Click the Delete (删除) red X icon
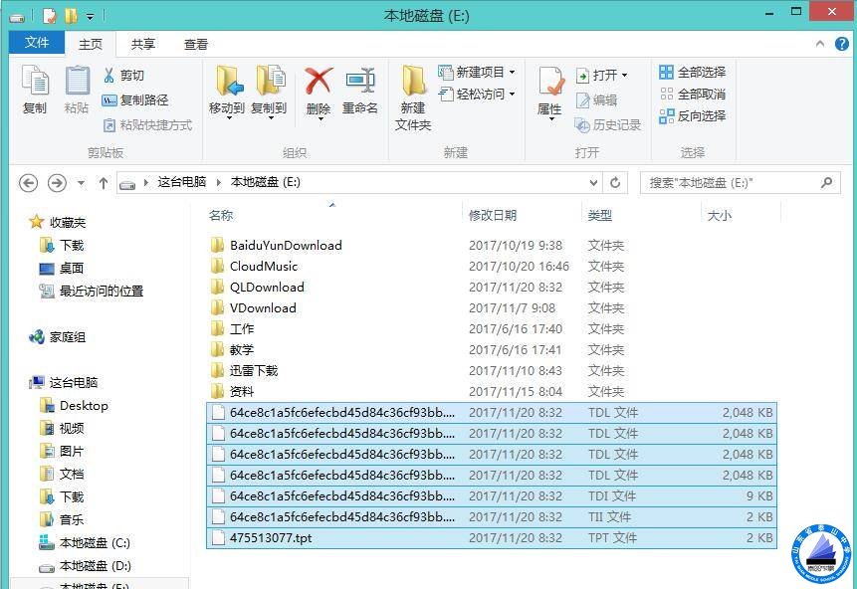Screen dimensions: 857x589 (319, 84)
